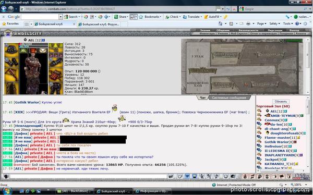Click inside the chat message input field
313x195 pixels.
point(88,176)
